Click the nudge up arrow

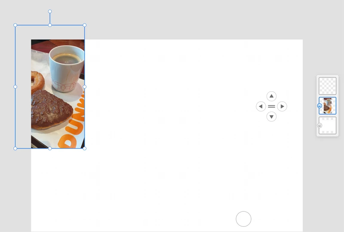[271, 96]
